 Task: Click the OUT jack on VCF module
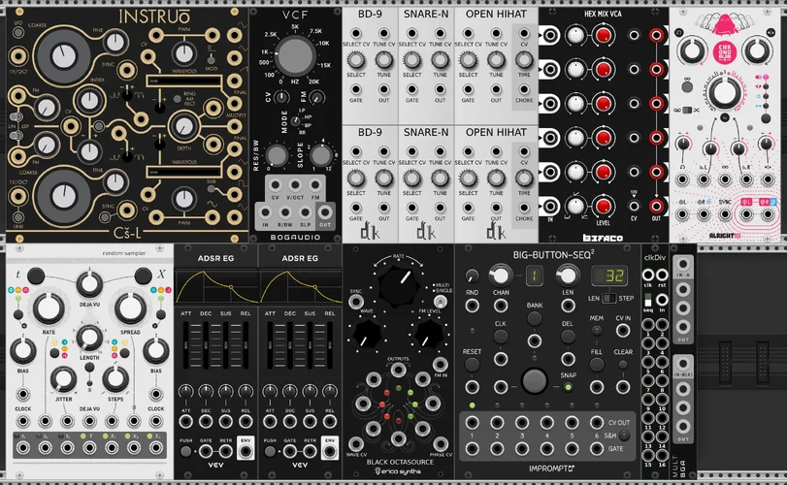pyautogui.click(x=325, y=212)
